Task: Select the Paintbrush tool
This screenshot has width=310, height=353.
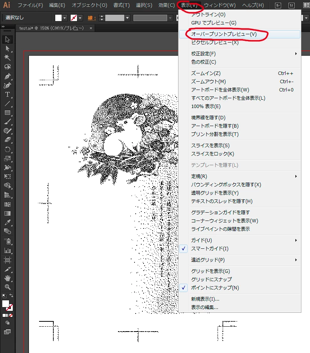Action: pyautogui.click(x=8, y=122)
